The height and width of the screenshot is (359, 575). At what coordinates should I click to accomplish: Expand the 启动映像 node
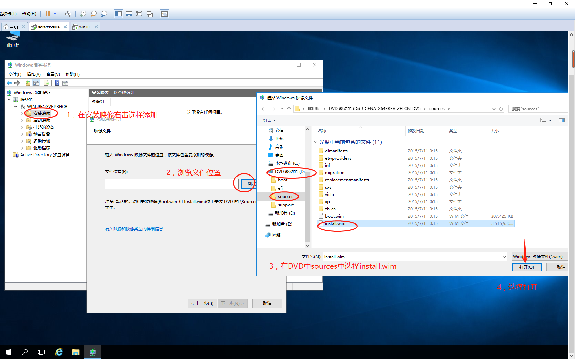22,120
